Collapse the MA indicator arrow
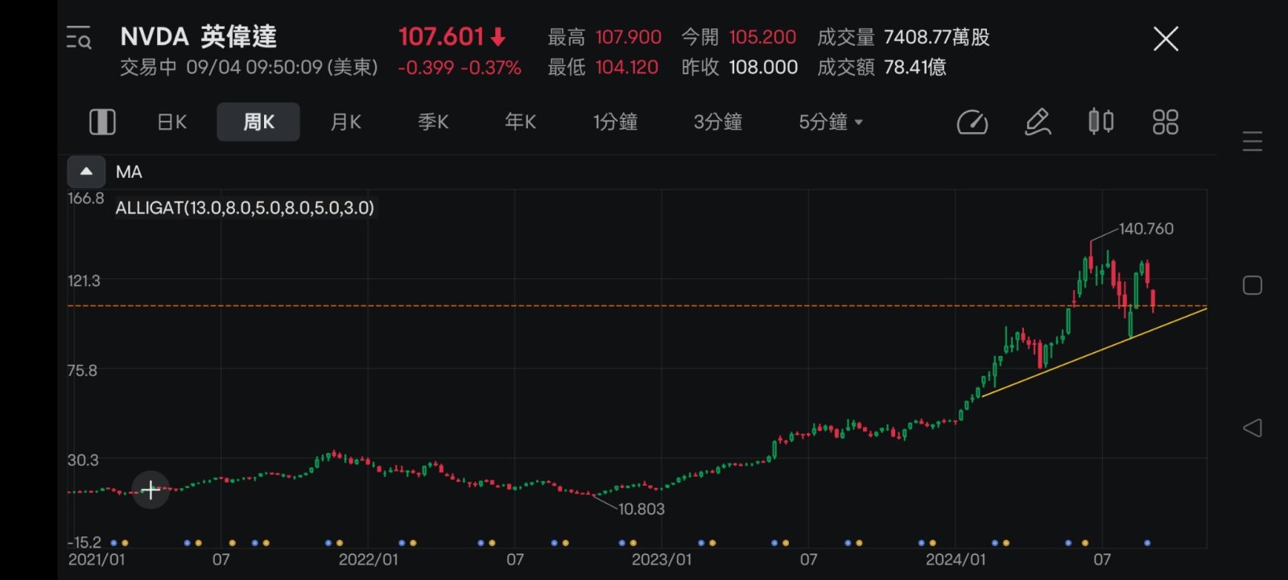Image resolution: width=1288 pixels, height=580 pixels. coord(86,172)
